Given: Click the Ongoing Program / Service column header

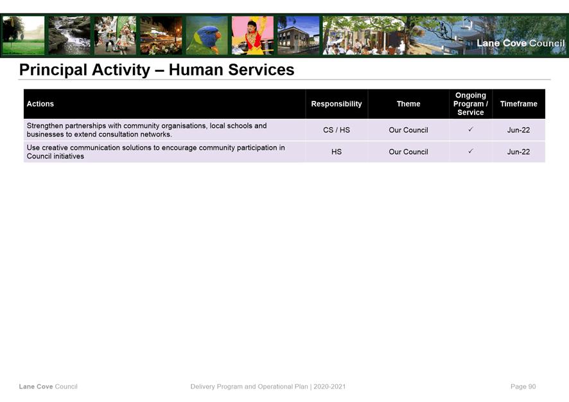Looking at the screenshot, I should [470, 104].
